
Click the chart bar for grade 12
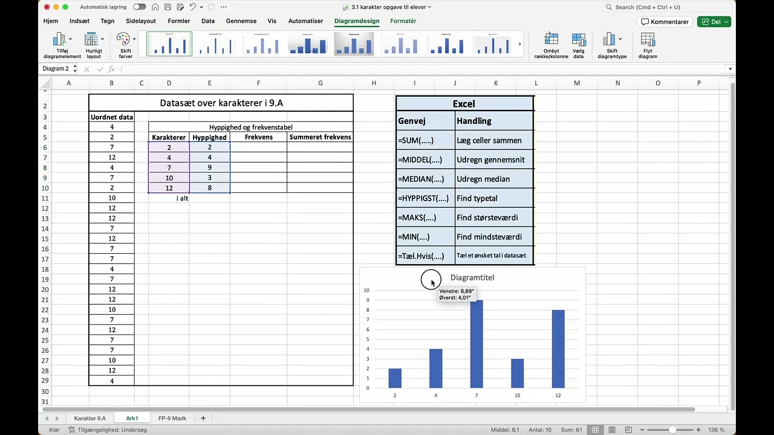click(x=558, y=349)
